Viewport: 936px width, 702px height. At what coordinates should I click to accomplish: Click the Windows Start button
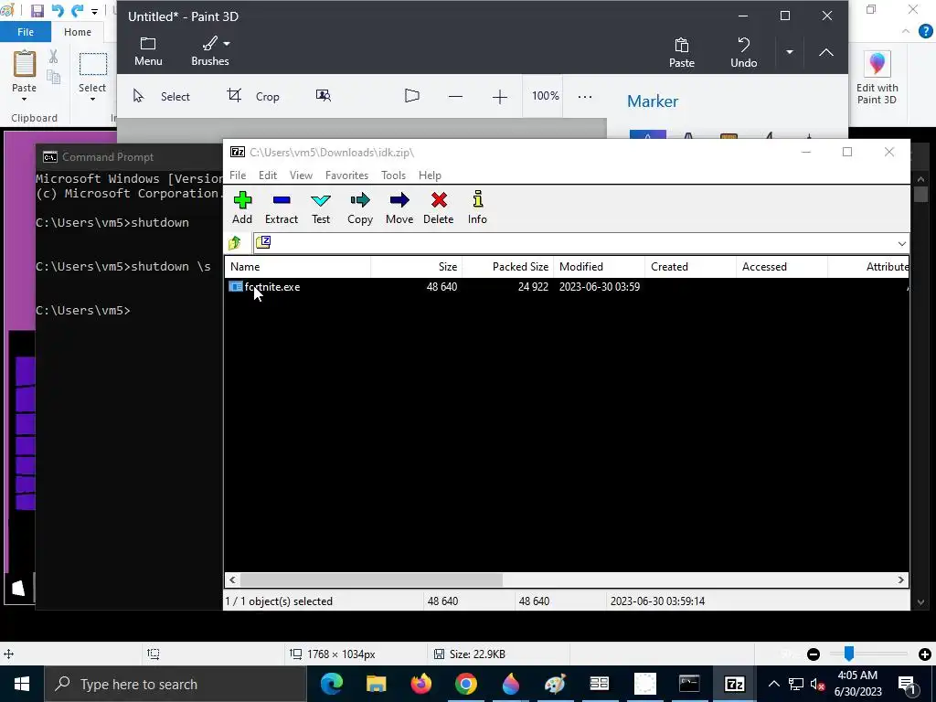[22, 684]
